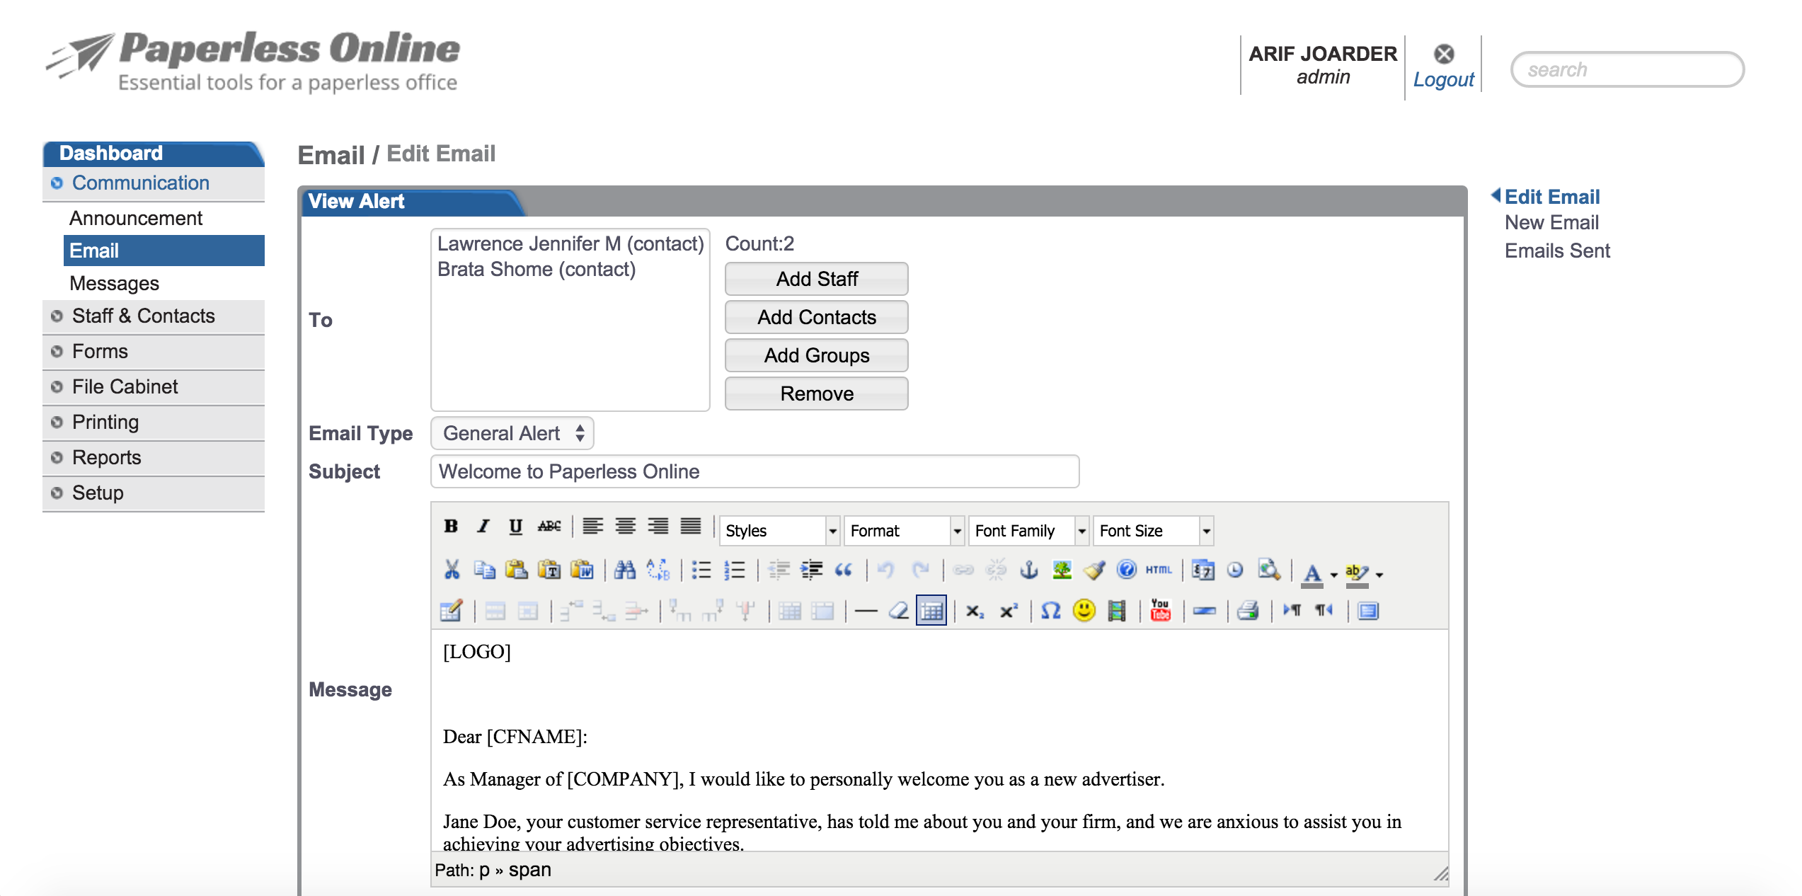Insert special character with Omega icon

(x=1050, y=610)
